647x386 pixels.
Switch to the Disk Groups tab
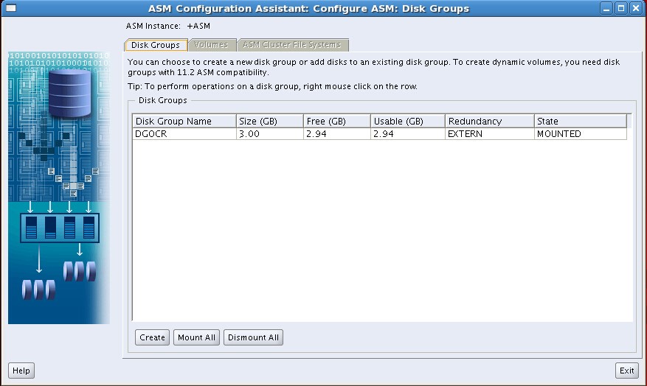pyautogui.click(x=156, y=45)
